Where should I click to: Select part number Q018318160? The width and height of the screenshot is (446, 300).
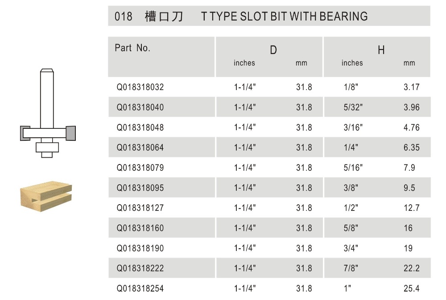pyautogui.click(x=140, y=228)
